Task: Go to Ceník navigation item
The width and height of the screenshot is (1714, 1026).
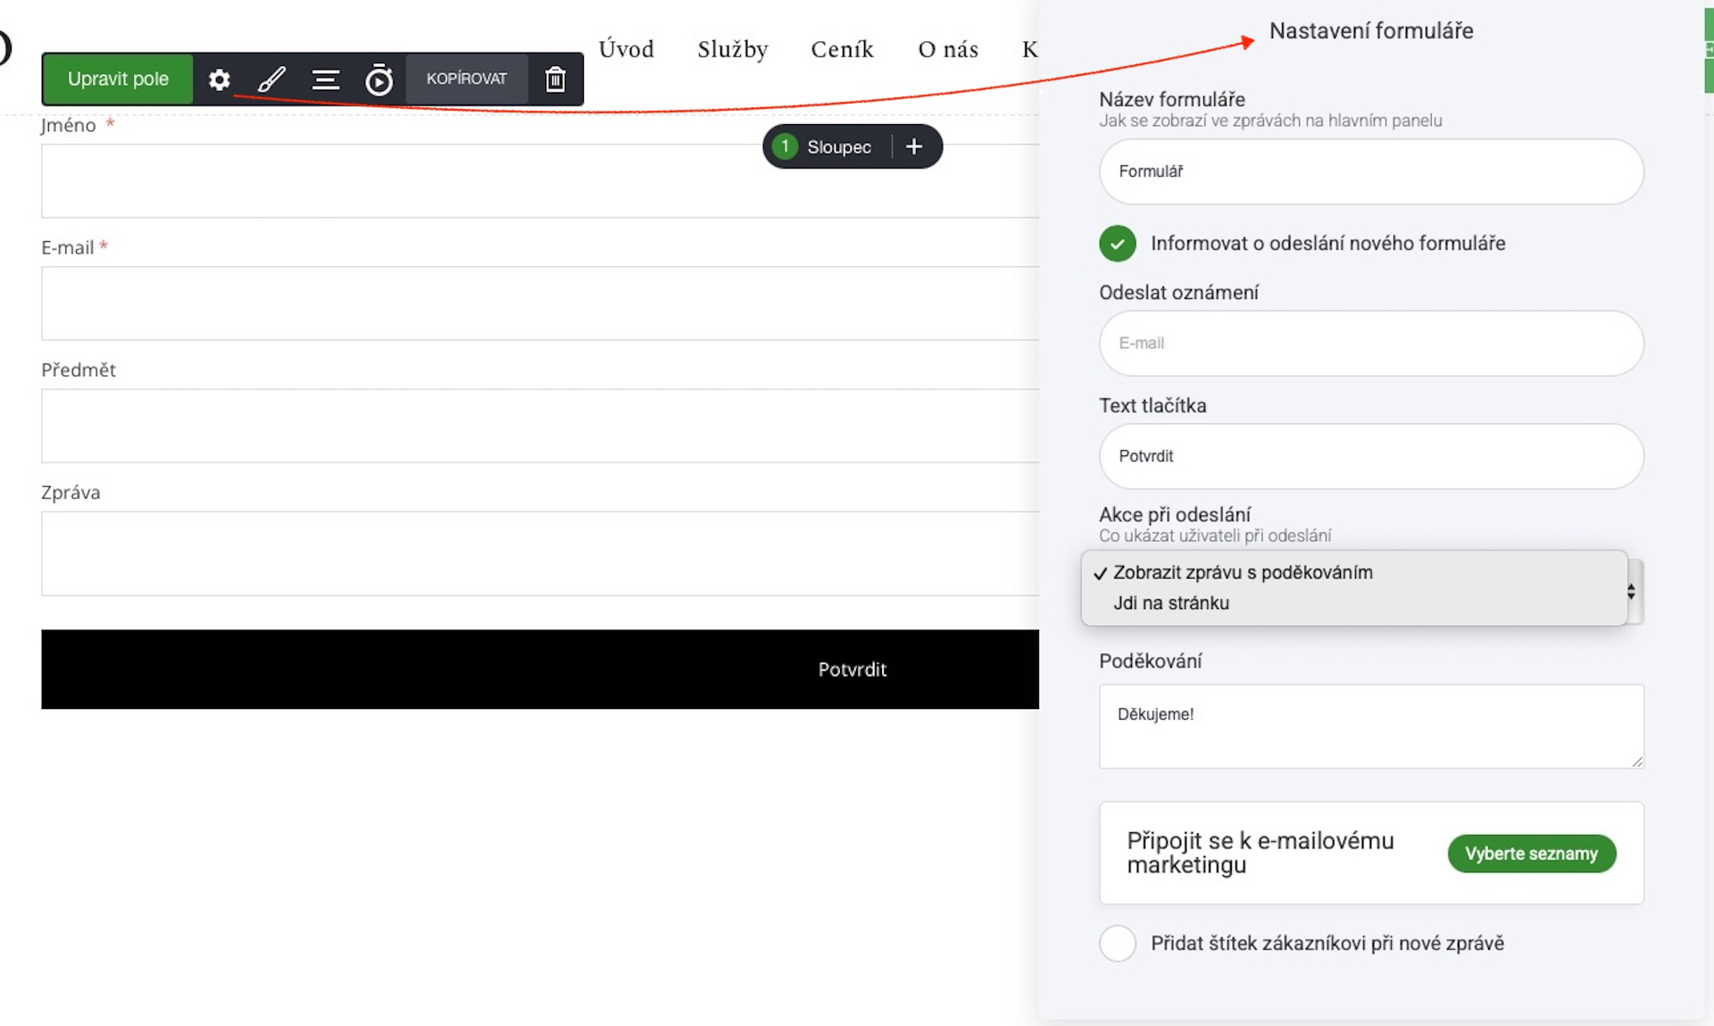Action: tap(842, 49)
